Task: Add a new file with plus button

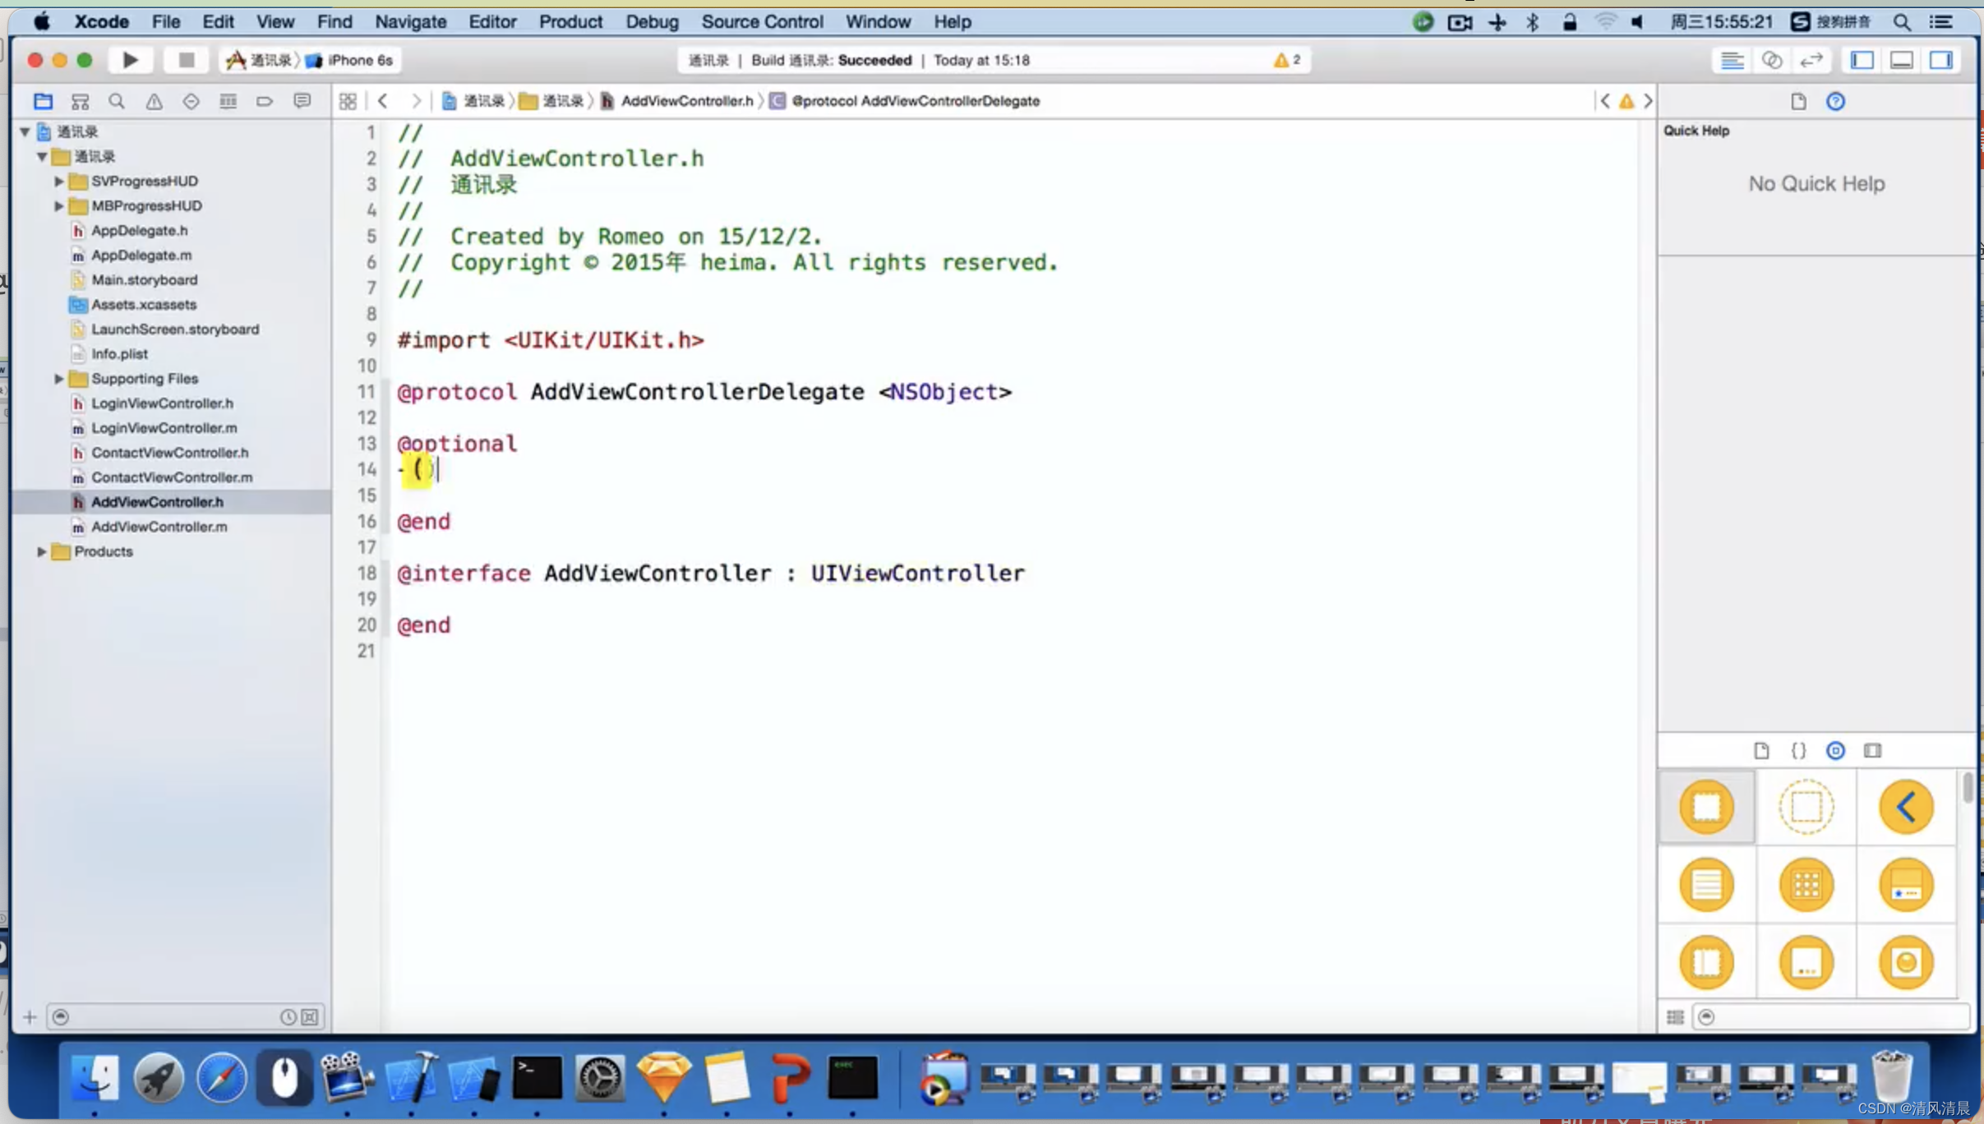Action: (30, 1017)
